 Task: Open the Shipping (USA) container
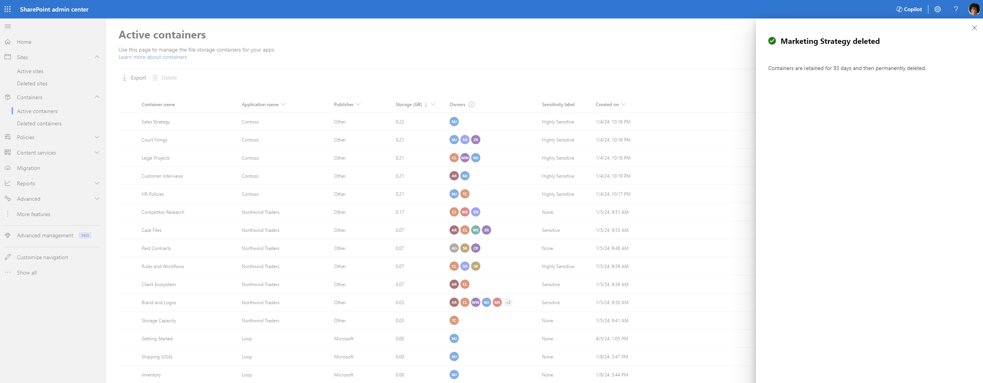pos(157,357)
